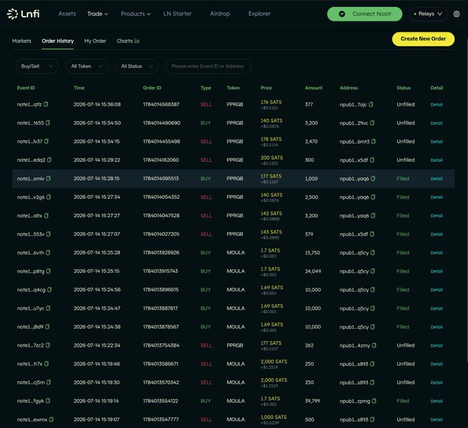
Task: Copy address npub1...rpmg
Action: (x=374, y=401)
